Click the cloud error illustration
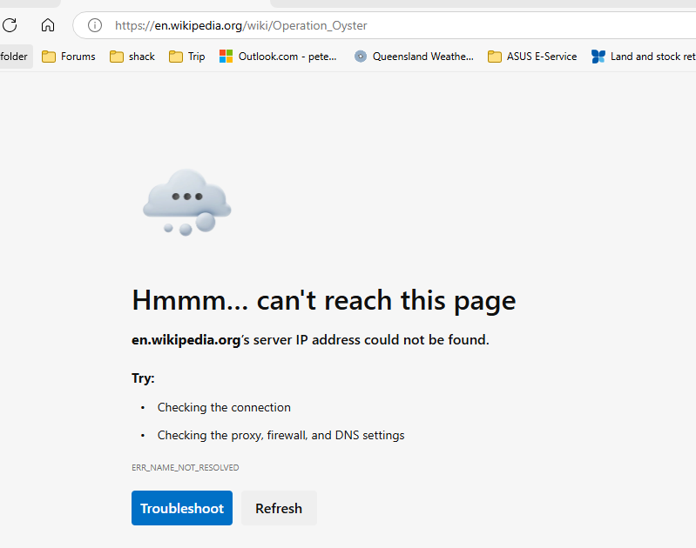696x548 pixels. point(186,202)
